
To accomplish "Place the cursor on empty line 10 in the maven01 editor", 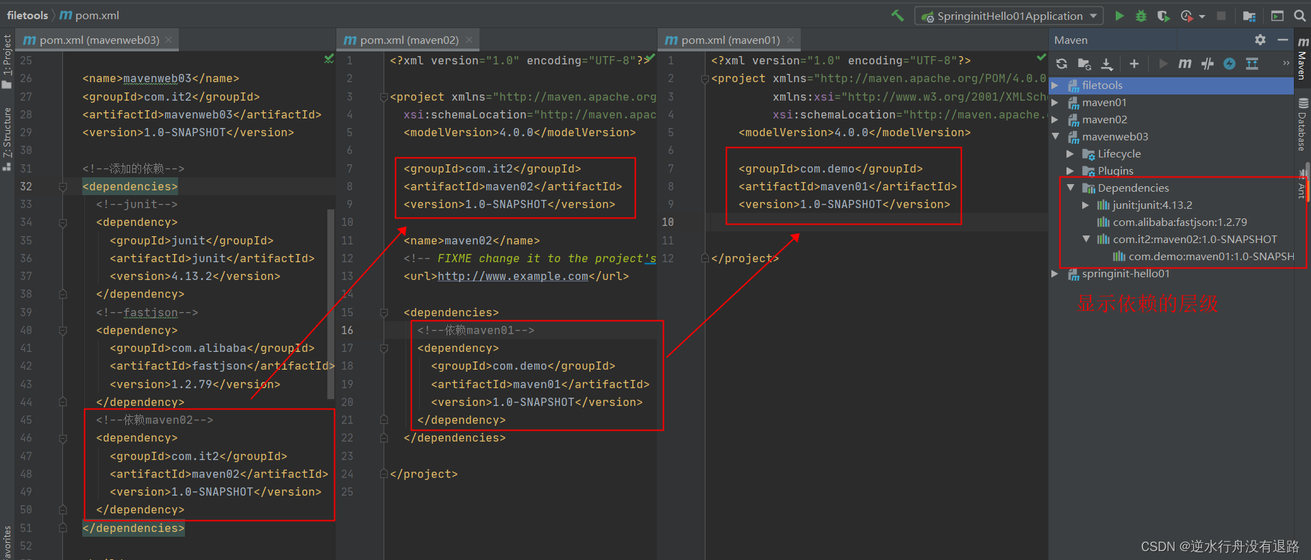I will point(877,222).
